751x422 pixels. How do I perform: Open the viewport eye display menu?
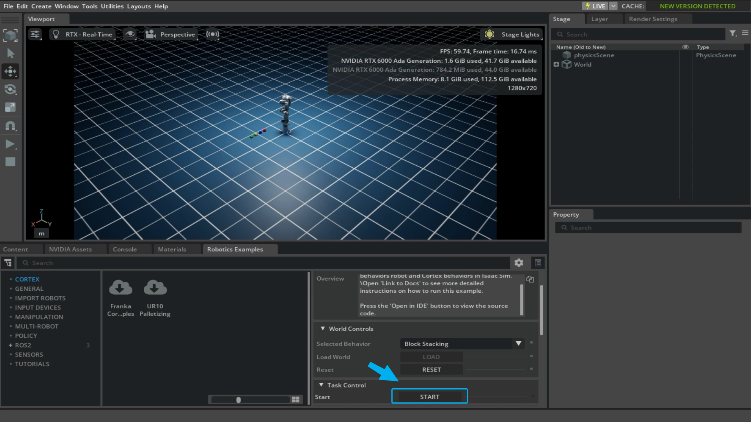point(130,34)
